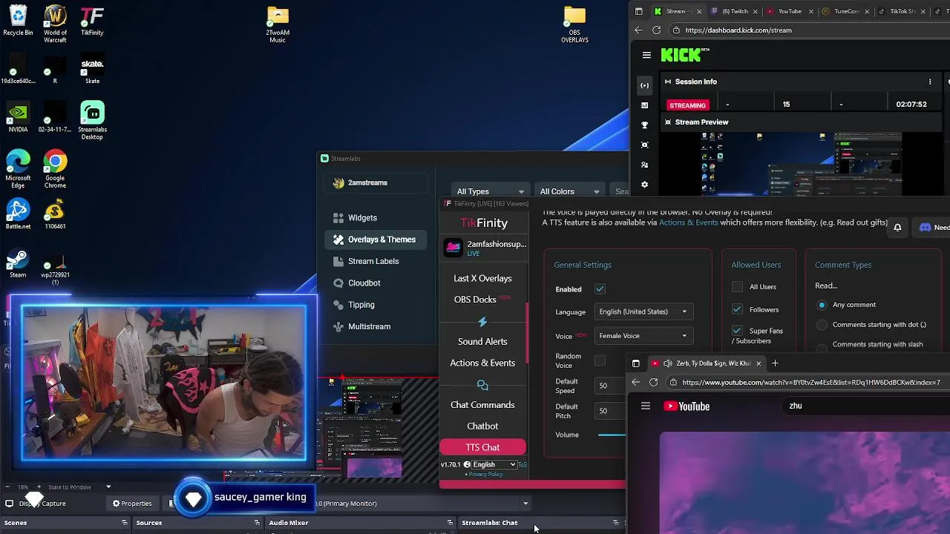The height and width of the screenshot is (534, 950).
Task: Go to the YouTube home logo
Action: point(687,406)
